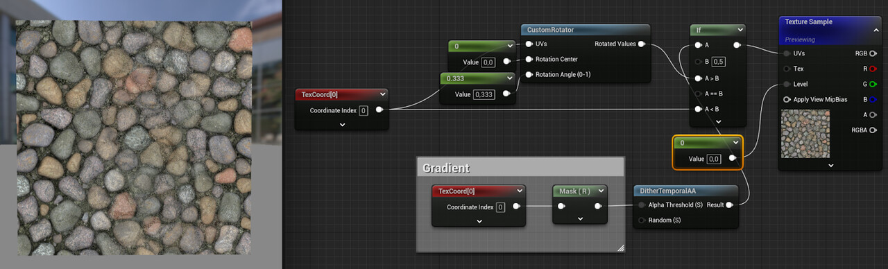Click the Alpha Threshold (S) input pin

pos(642,205)
